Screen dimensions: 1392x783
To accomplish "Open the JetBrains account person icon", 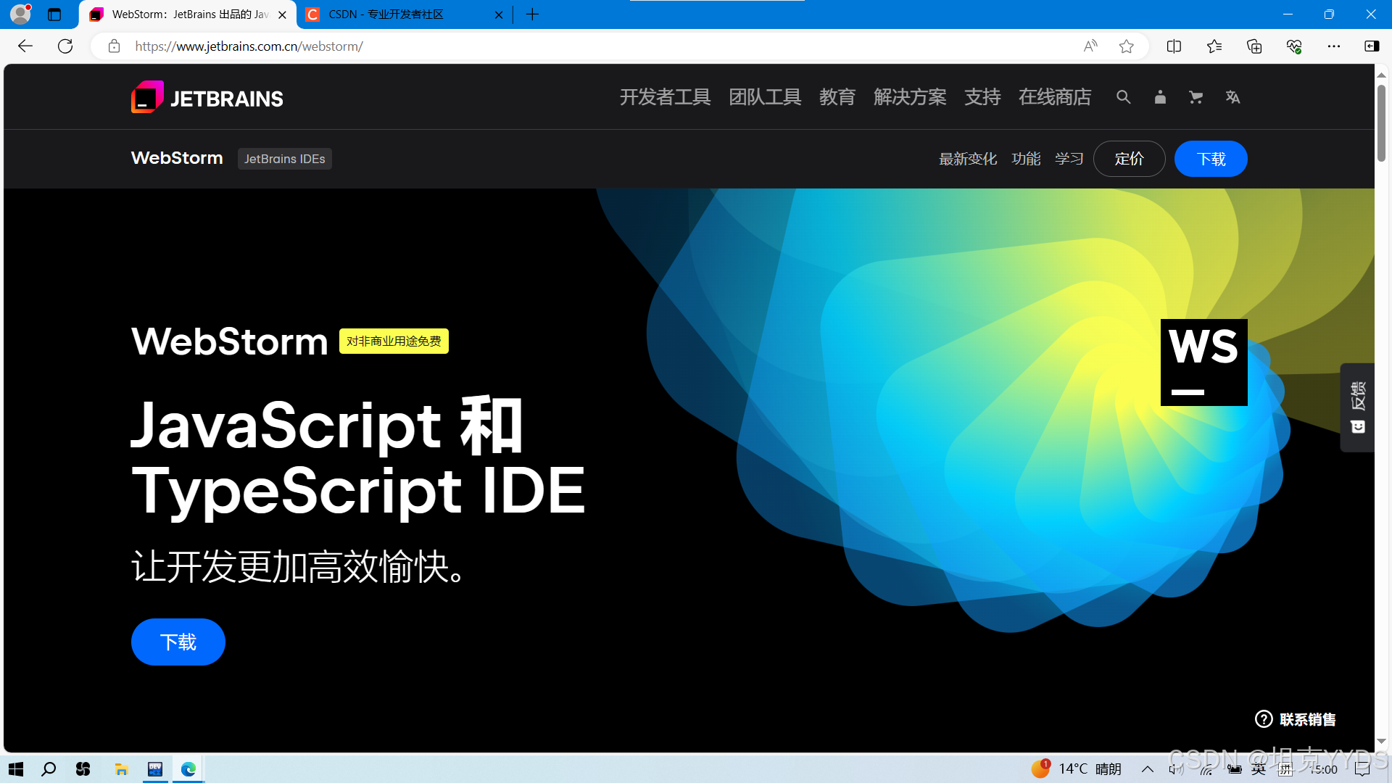I will [1160, 97].
